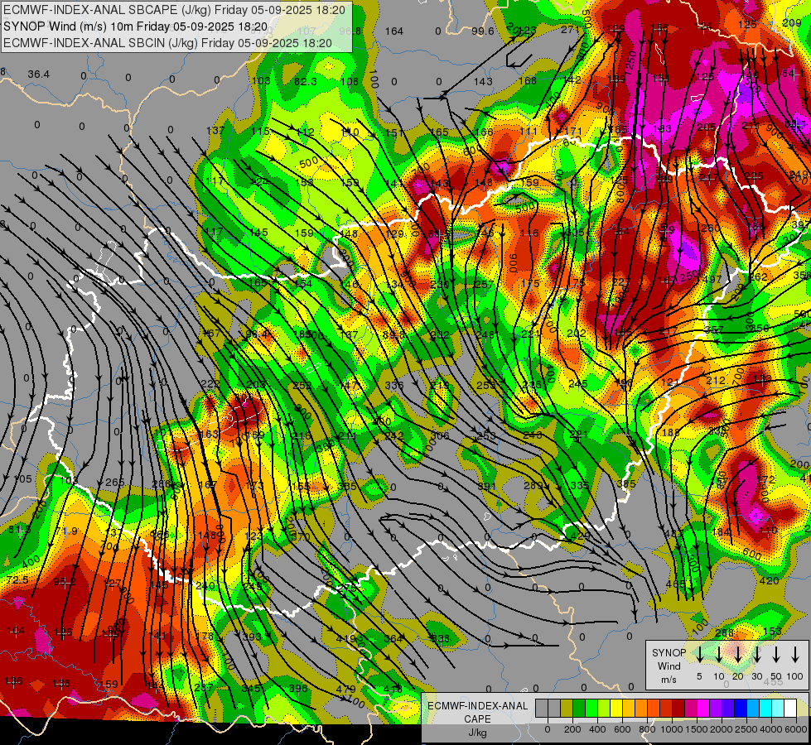Pick the bright magenta swatch after 1500
Viewport: 811px width, 745px height.
(x=703, y=708)
